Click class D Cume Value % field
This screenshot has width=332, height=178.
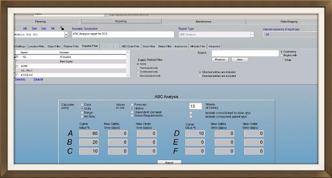[195, 133]
